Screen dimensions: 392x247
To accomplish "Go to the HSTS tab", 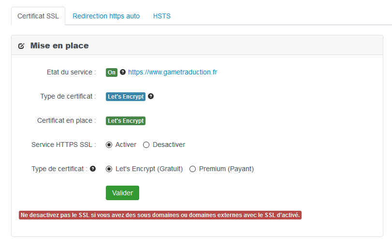I will pyautogui.click(x=162, y=16).
